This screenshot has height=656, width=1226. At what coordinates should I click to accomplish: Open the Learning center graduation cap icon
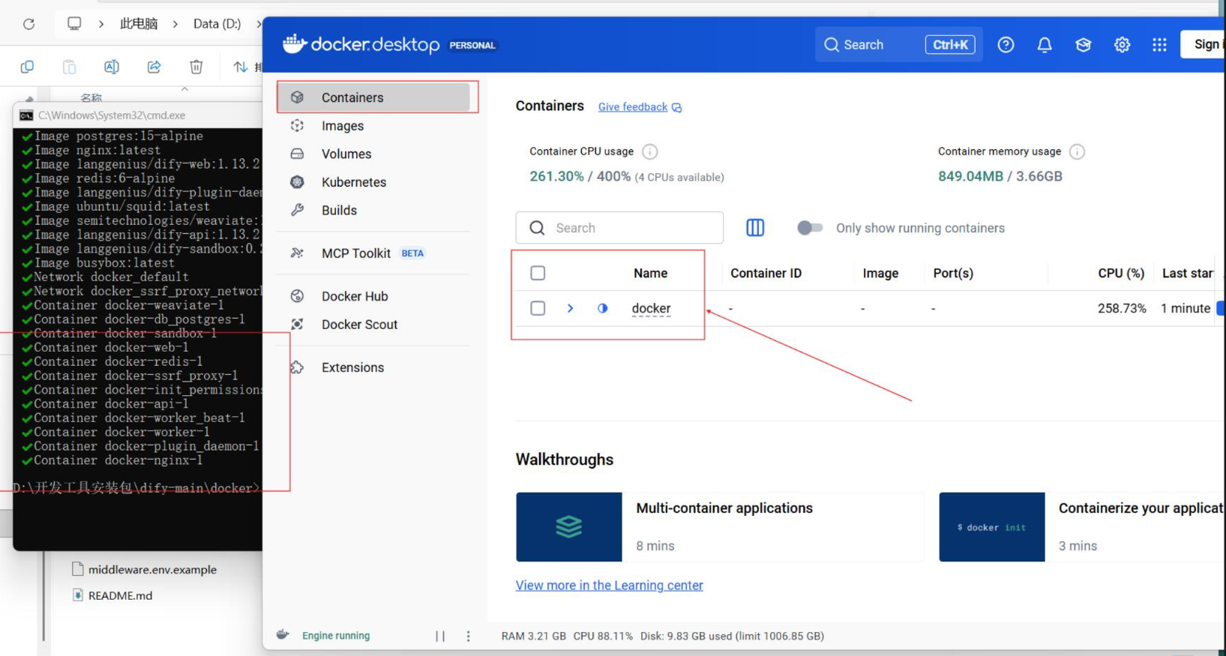coord(1083,45)
